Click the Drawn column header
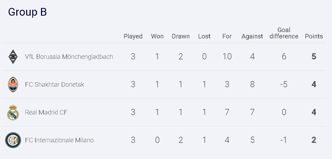The image size is (332, 159). click(181, 36)
